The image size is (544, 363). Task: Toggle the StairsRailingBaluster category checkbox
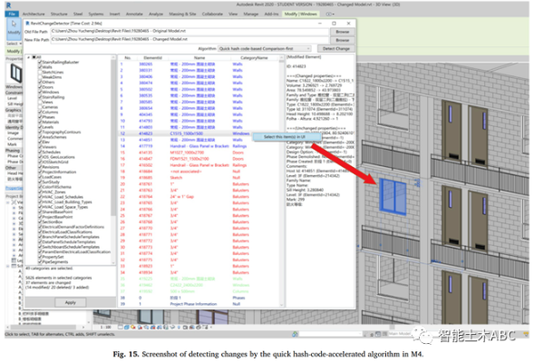pos(40,63)
